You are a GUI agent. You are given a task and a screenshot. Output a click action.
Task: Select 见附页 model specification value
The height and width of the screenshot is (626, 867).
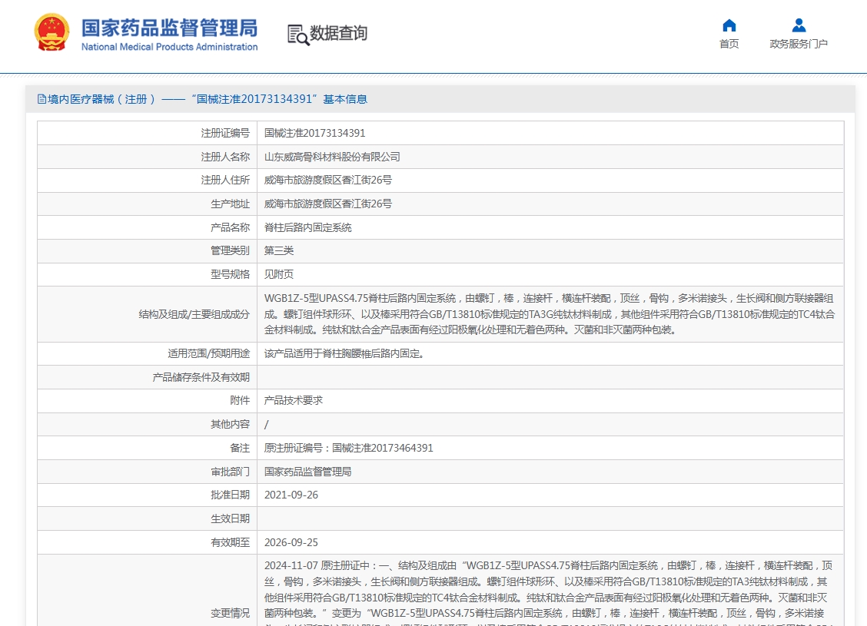[x=279, y=275]
